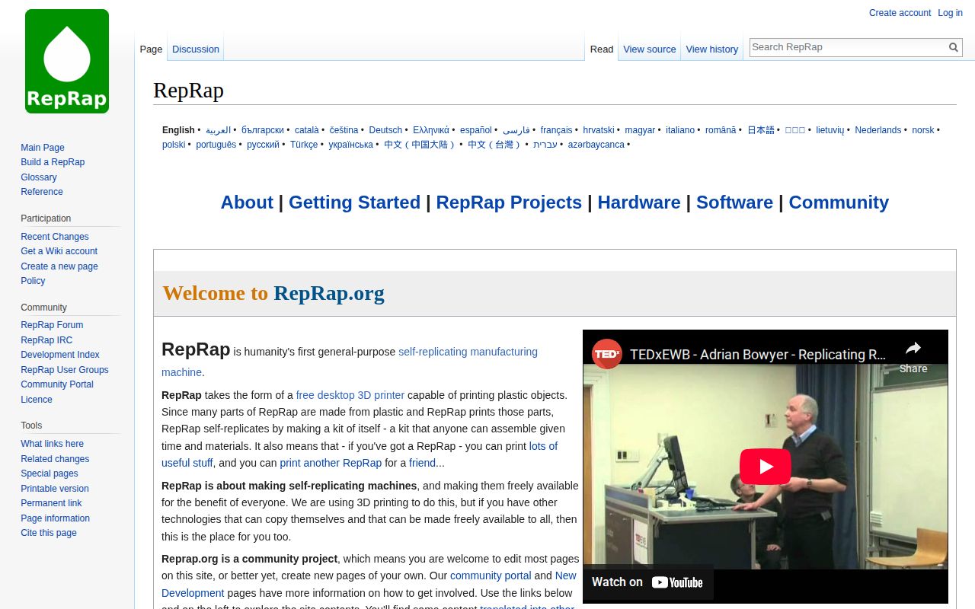This screenshot has width=975, height=609.
Task: Open the Log in page
Action: click(x=949, y=13)
